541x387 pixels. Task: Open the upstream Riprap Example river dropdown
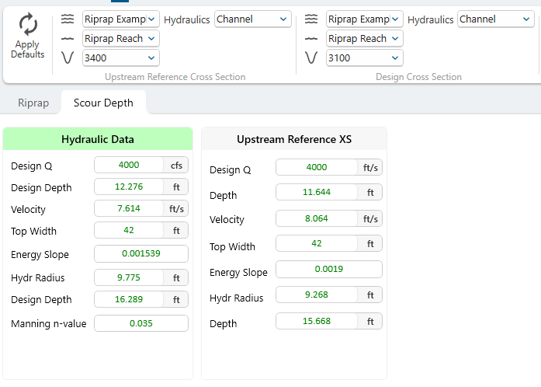[121, 19]
